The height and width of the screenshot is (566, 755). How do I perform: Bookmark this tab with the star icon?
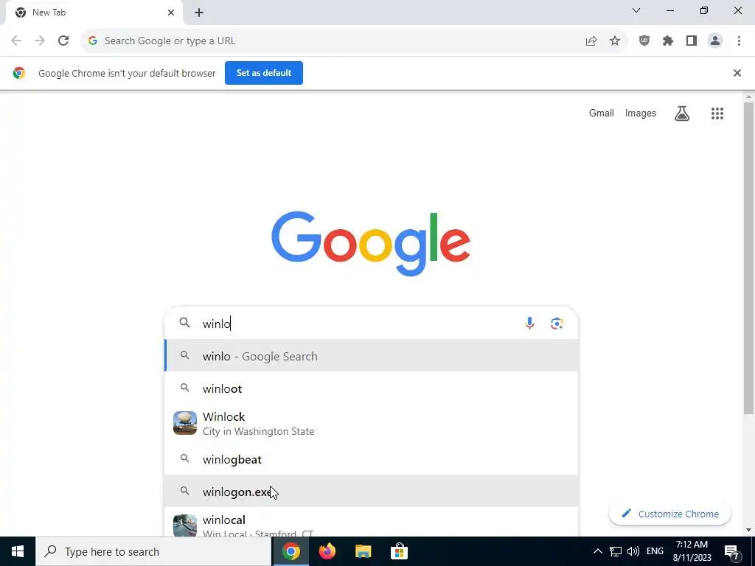pos(615,41)
